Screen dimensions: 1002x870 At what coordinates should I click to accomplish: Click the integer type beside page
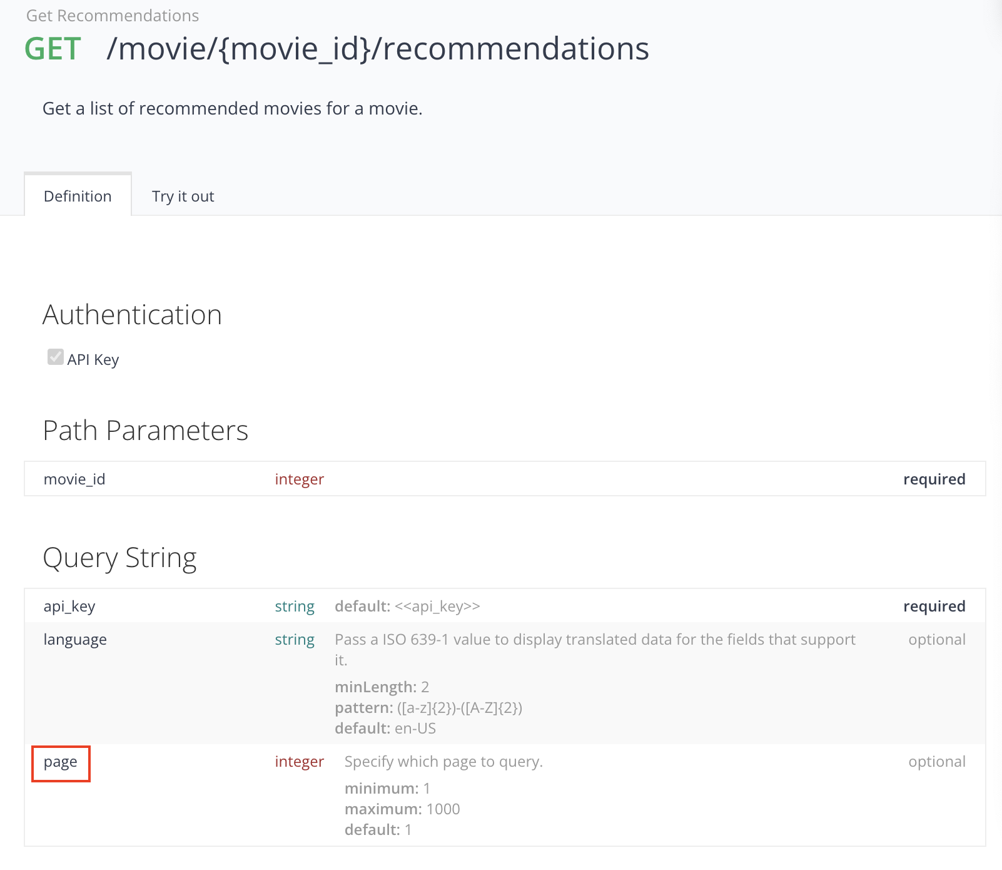[x=299, y=762]
